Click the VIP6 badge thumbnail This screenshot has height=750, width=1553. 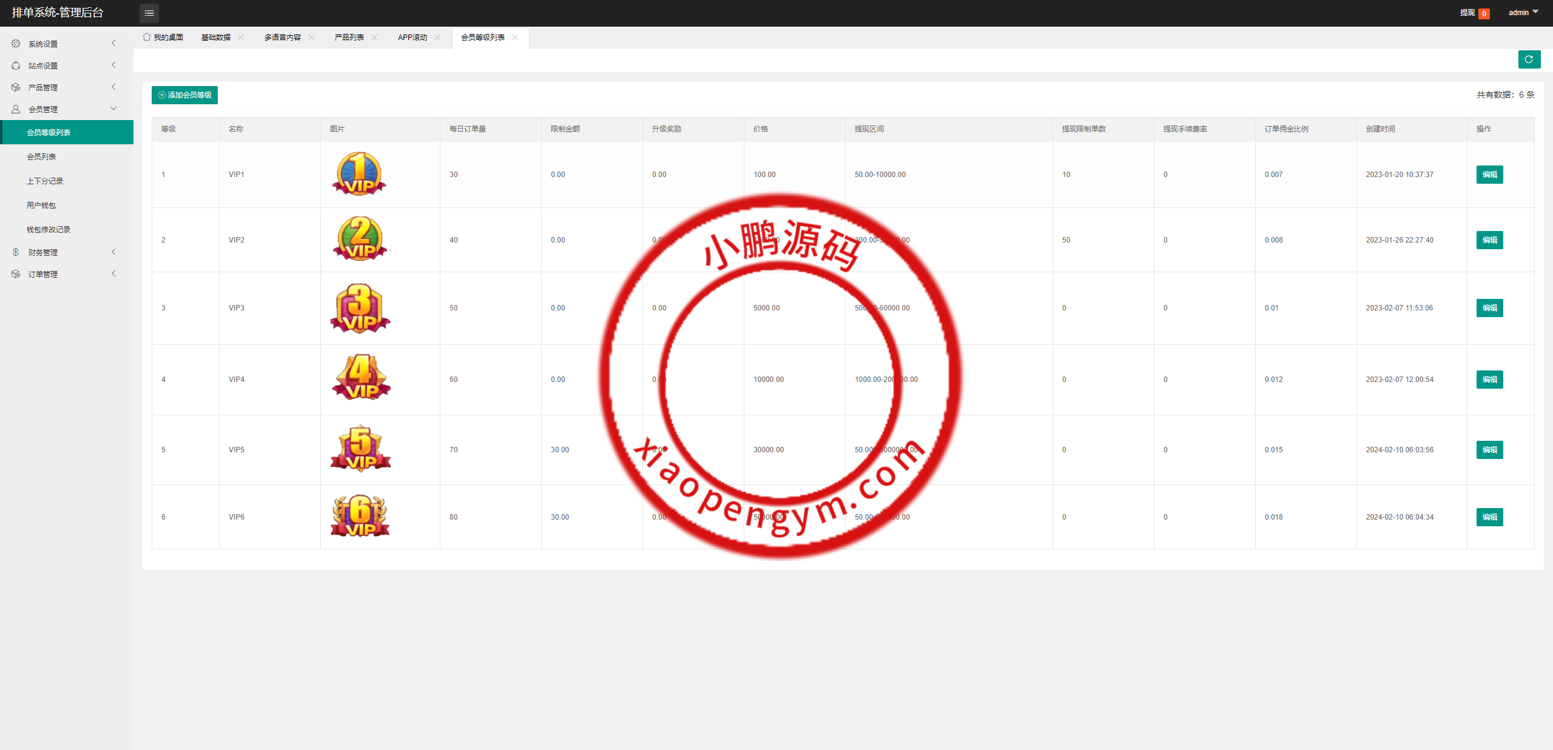[x=360, y=517]
